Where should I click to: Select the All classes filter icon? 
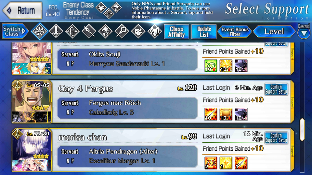[x=39, y=31]
